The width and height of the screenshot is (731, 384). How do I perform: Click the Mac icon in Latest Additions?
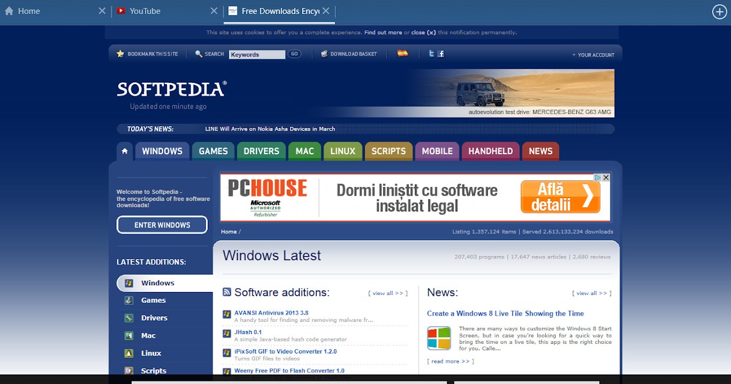click(x=129, y=336)
